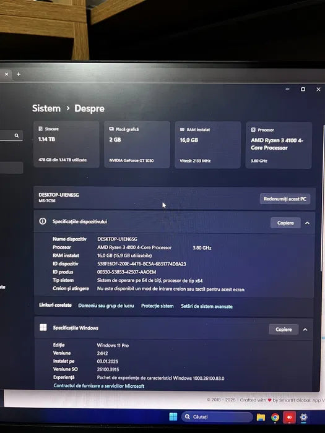
Task: Select the 478 GB din 1.14 TB utilizate text
Action: click(63, 160)
